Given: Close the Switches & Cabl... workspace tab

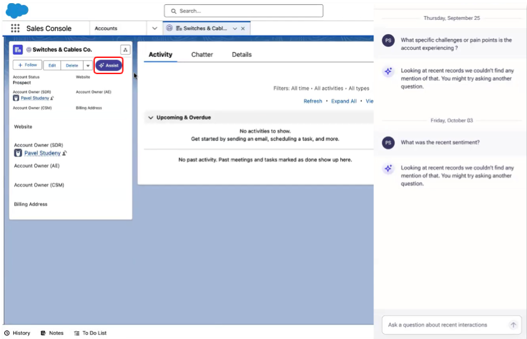Looking at the screenshot, I should (243, 29).
